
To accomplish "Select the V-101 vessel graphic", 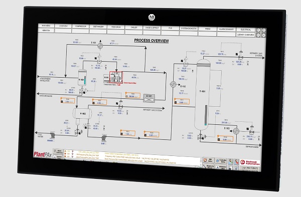I will point(82,78).
